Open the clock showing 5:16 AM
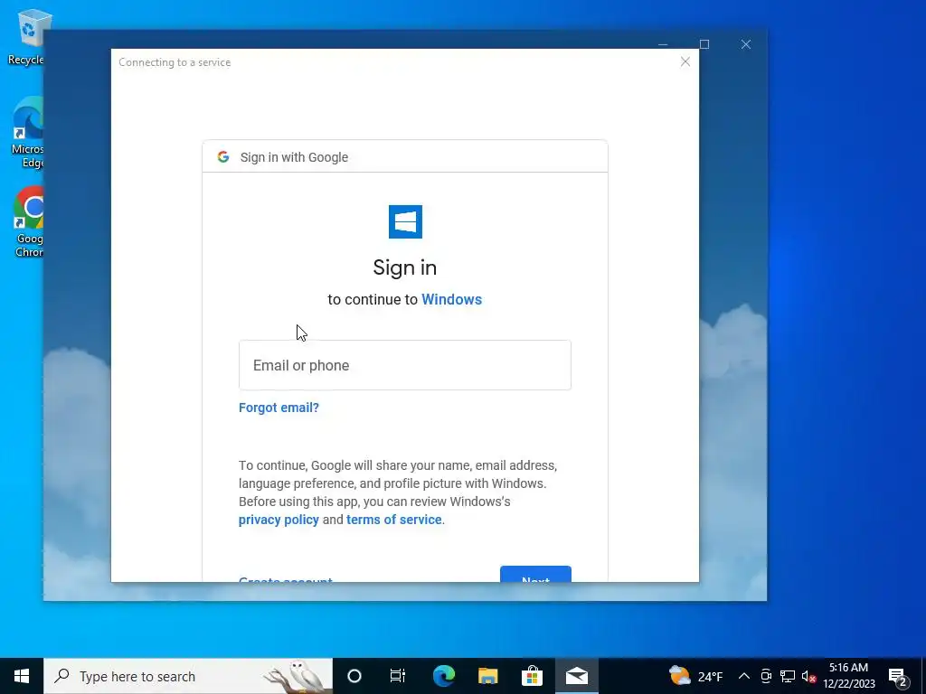Viewport: 926px width, 694px height. [848, 676]
